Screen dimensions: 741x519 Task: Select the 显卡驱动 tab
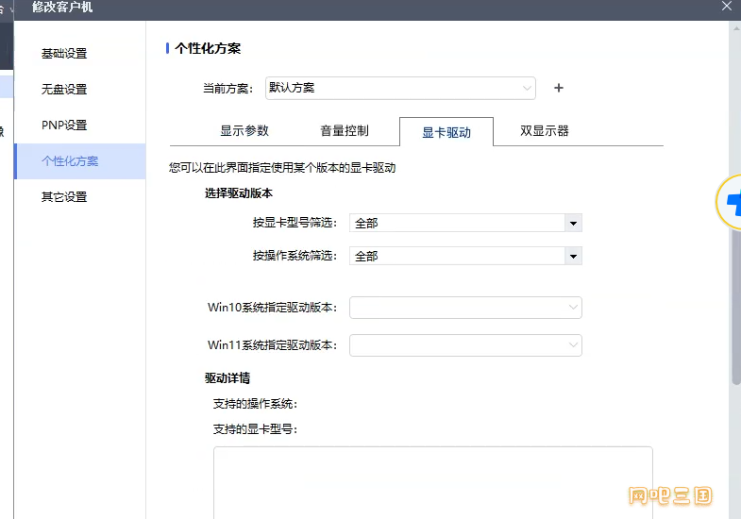click(x=446, y=132)
